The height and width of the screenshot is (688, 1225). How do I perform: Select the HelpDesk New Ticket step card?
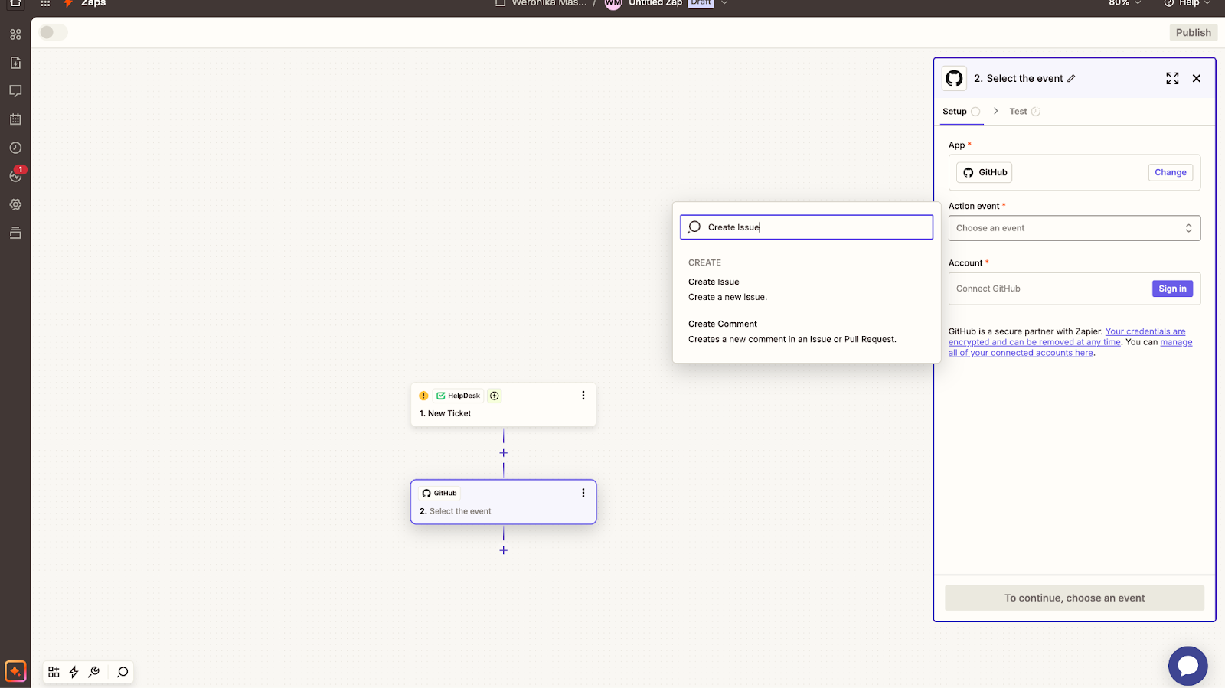[x=503, y=405]
